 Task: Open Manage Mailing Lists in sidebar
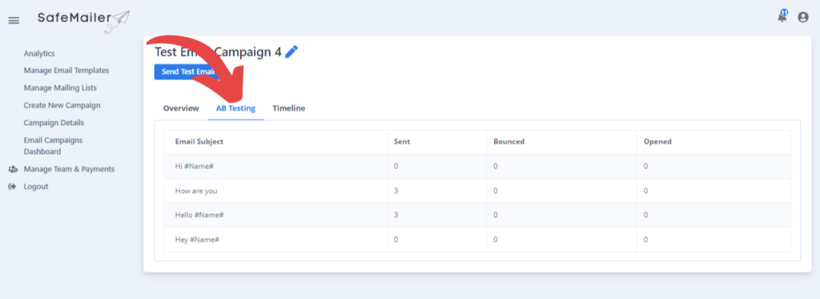60,87
